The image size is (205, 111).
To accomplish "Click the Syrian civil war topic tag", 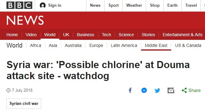I will pyautogui.click(x=24, y=104).
